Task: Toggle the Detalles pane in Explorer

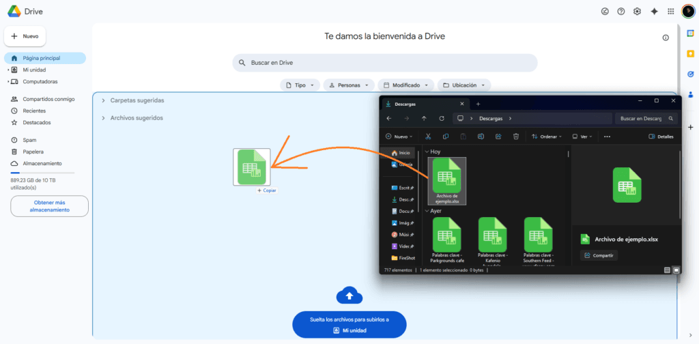Action: tap(661, 137)
